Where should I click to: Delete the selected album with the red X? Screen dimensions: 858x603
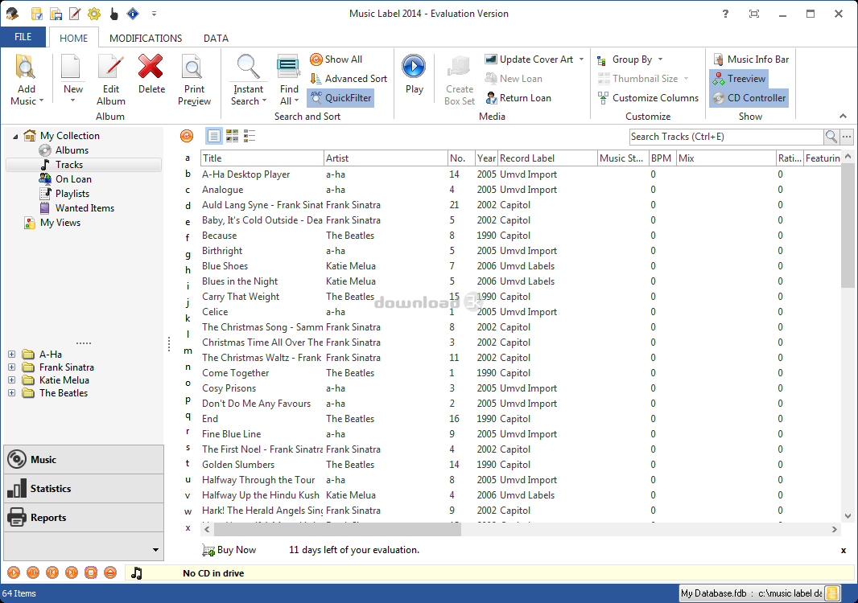tap(151, 74)
